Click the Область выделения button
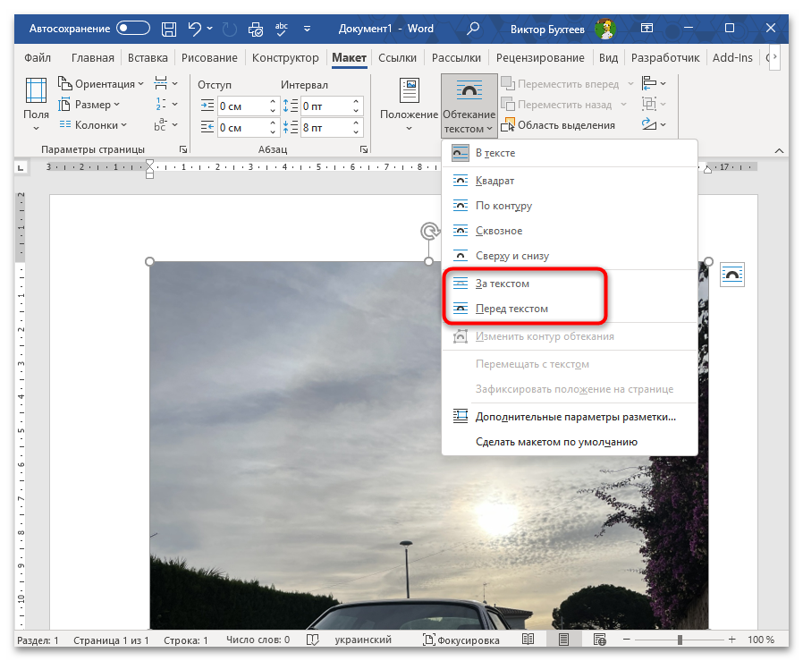 click(x=558, y=125)
